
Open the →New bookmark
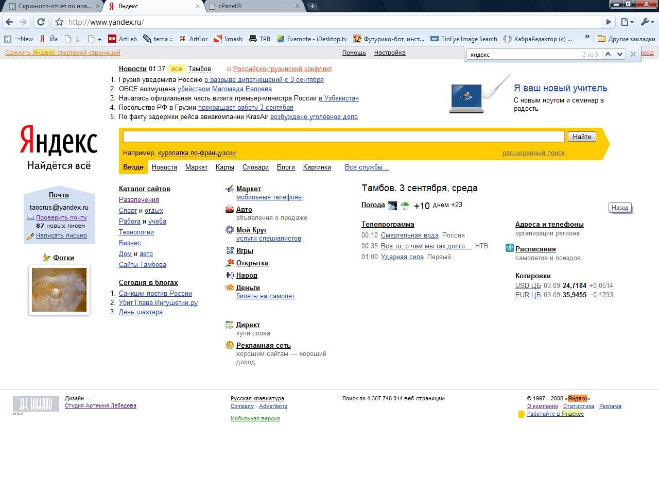(x=19, y=39)
